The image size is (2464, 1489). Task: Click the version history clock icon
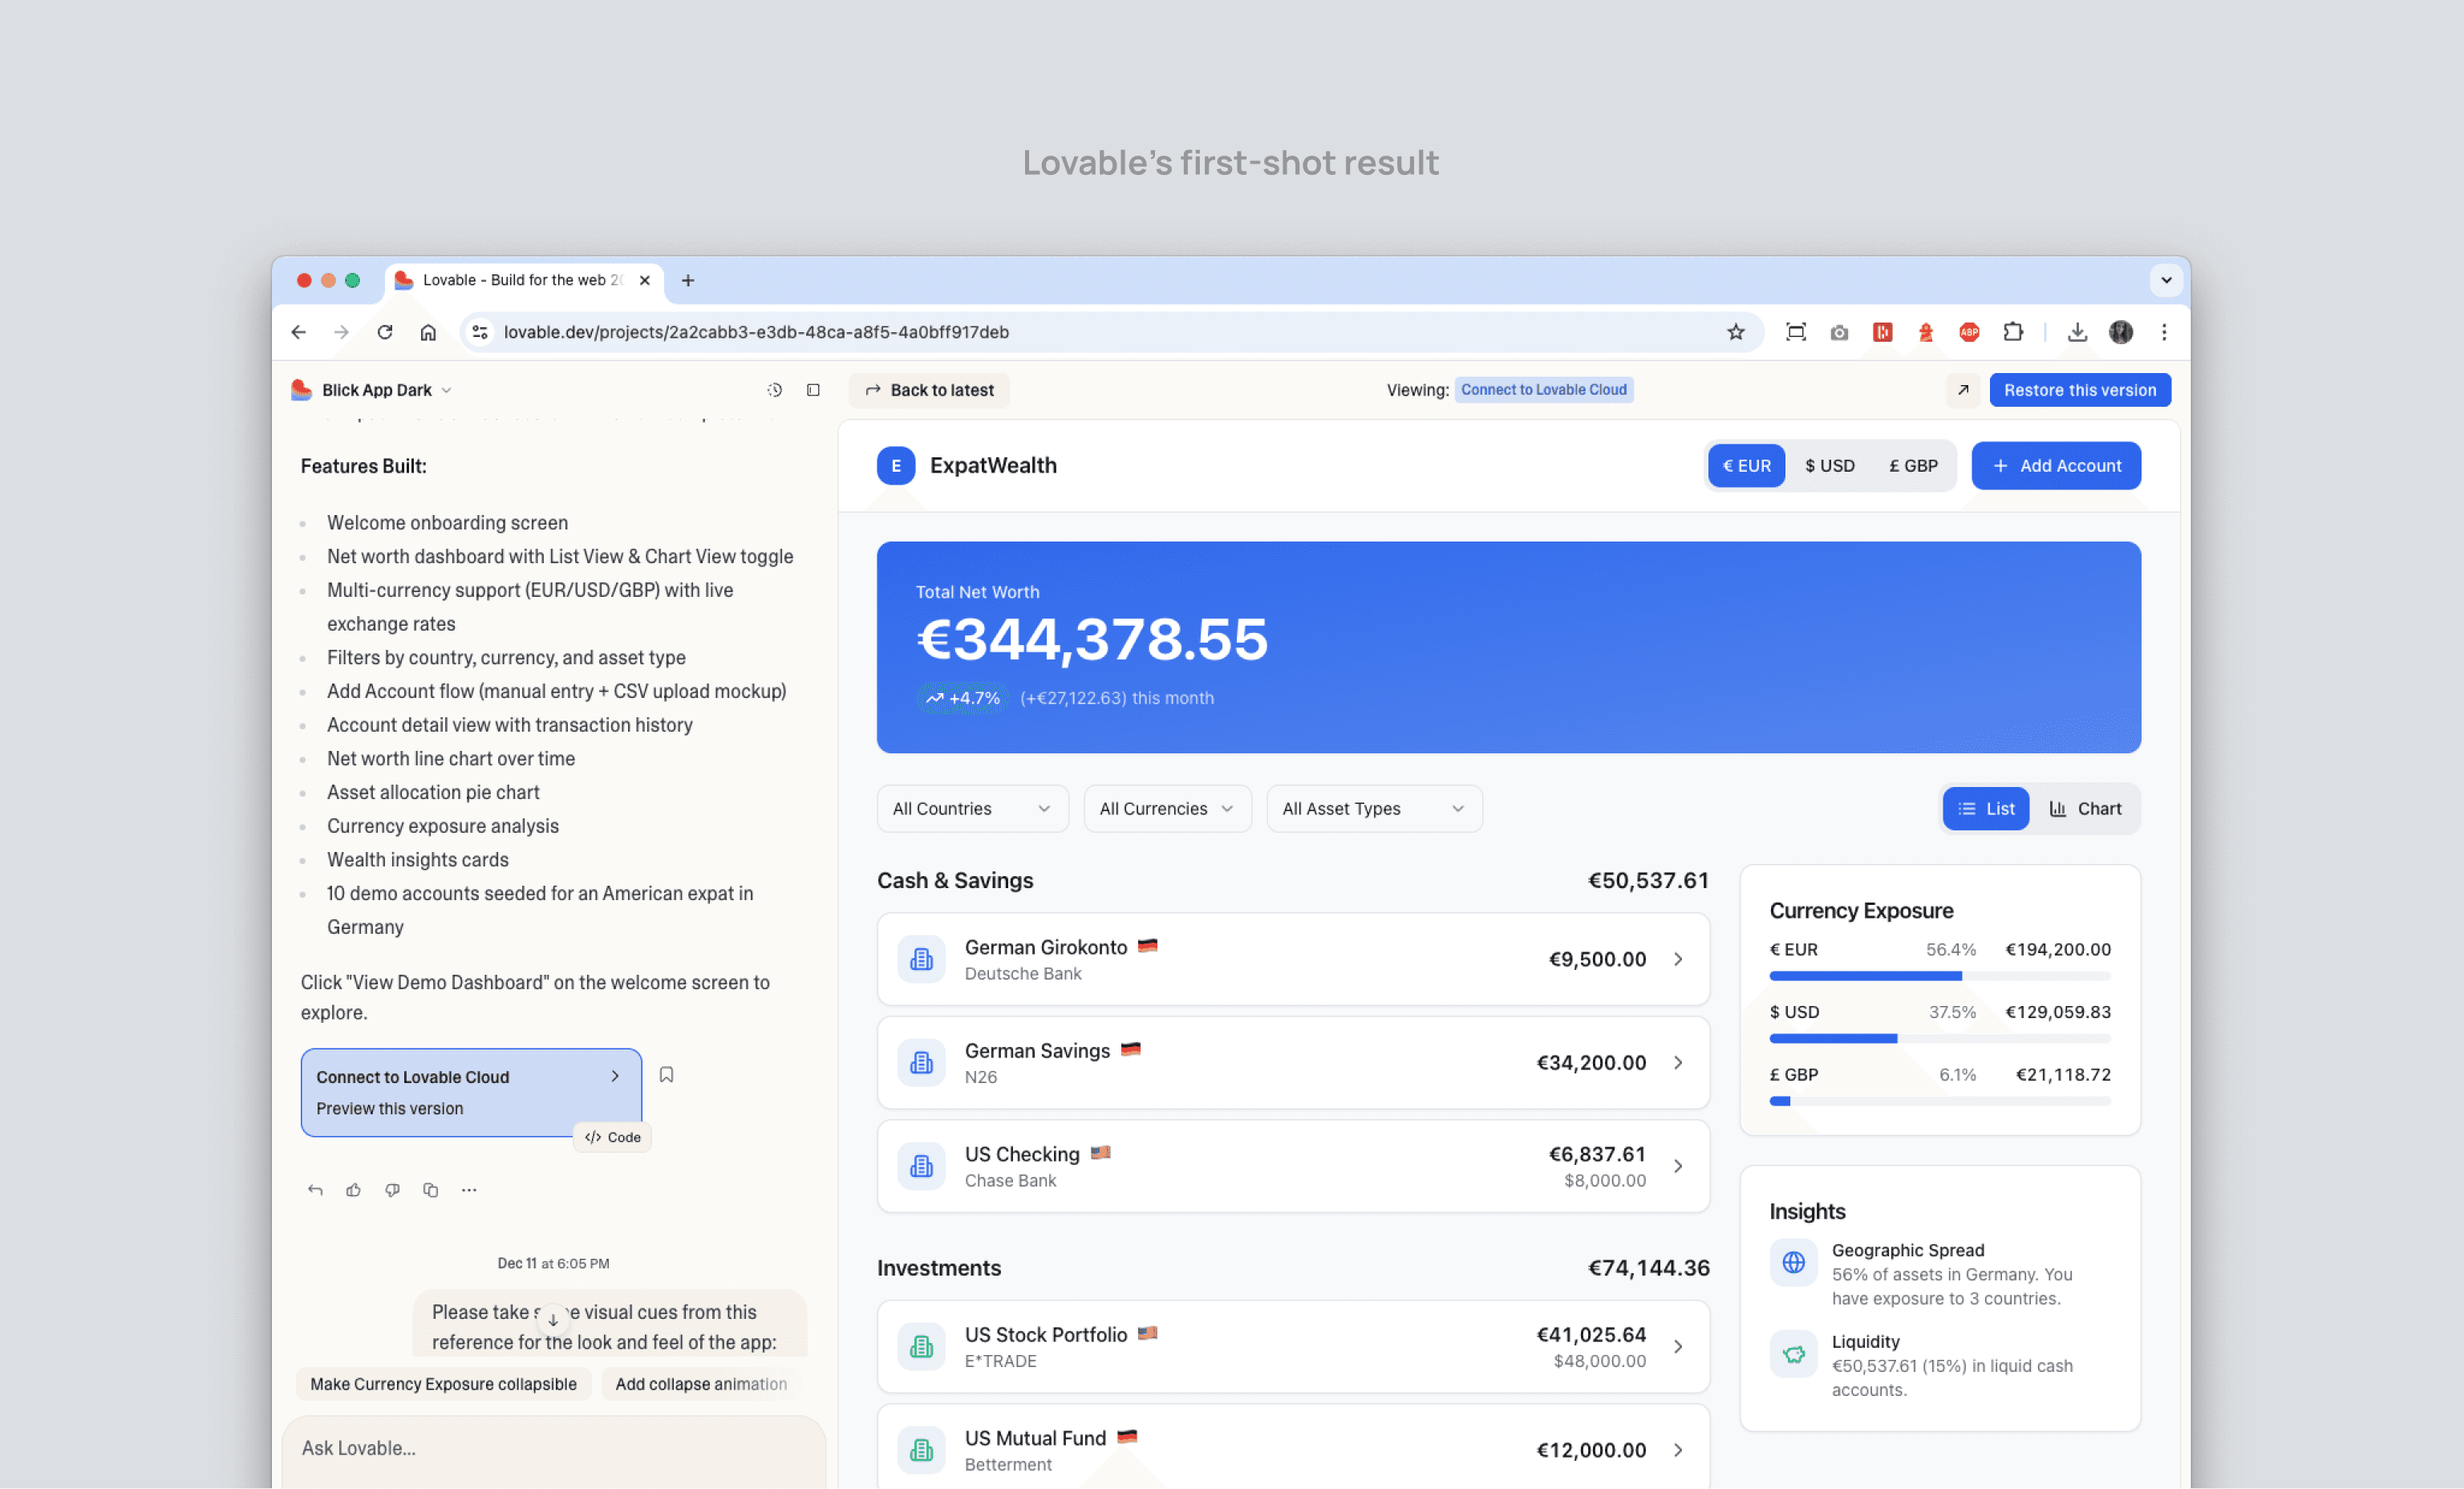click(774, 390)
